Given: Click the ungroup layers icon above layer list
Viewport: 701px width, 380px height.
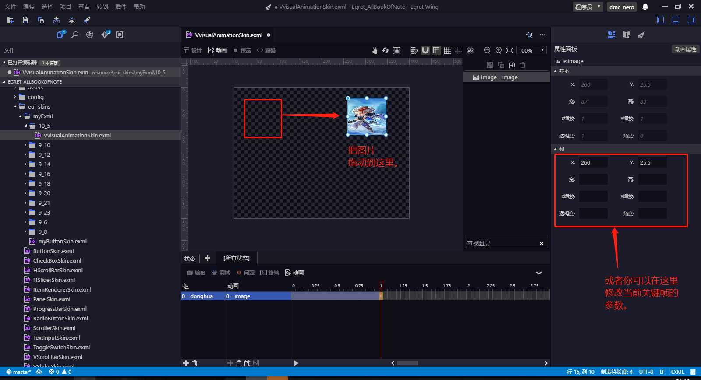Looking at the screenshot, I should pos(501,65).
